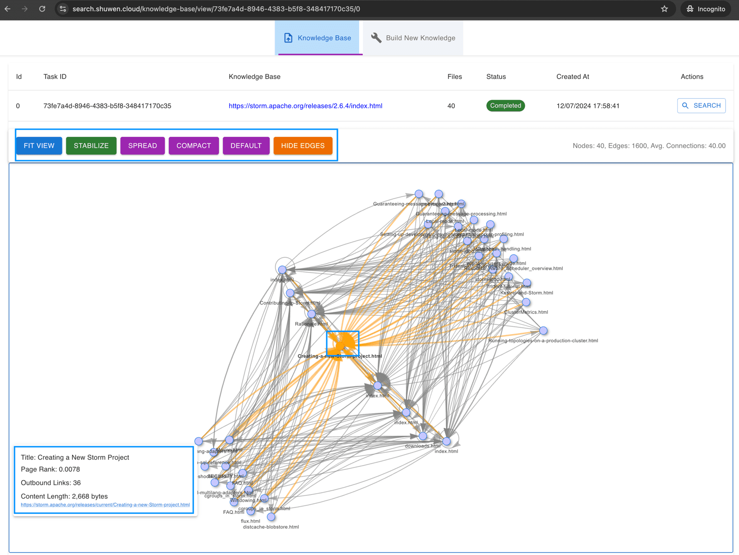The width and height of the screenshot is (739, 555).
Task: Click the browser forward arrow
Action: (25, 9)
